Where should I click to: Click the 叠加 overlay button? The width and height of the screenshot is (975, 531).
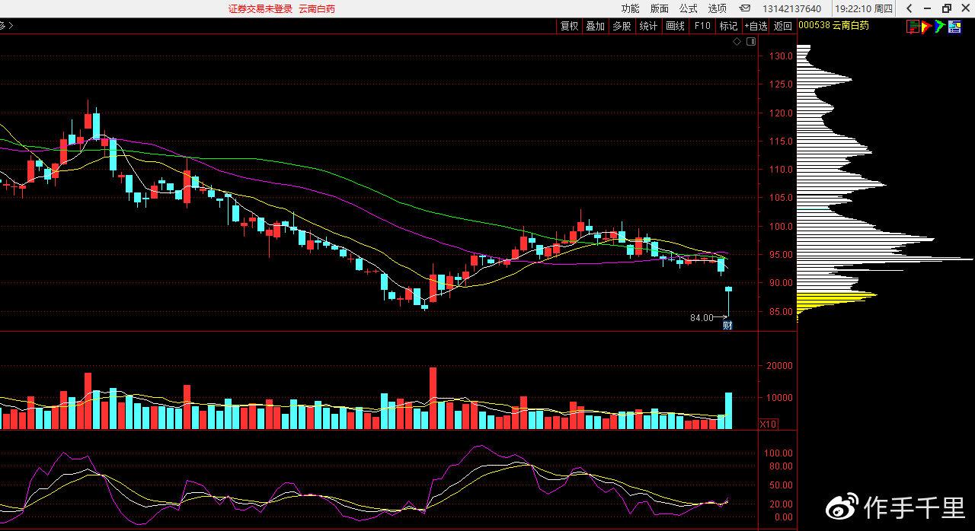(595, 26)
